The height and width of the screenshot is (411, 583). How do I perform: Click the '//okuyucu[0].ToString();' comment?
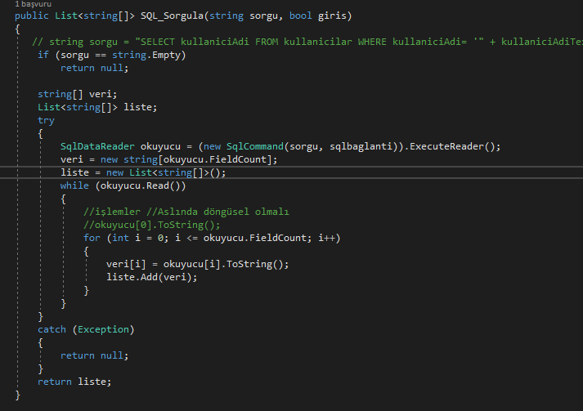[152, 225]
